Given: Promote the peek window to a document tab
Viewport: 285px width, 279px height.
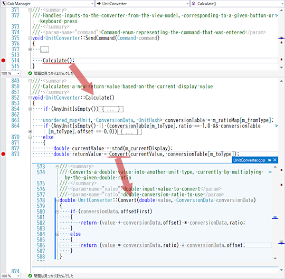Looking at the screenshot, I should (270, 160).
